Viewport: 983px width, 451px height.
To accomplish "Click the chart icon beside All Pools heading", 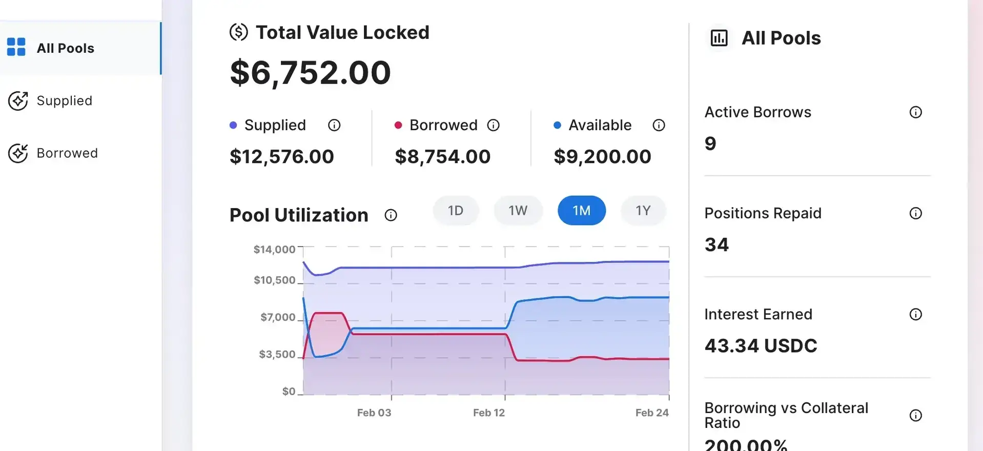I will (x=719, y=38).
